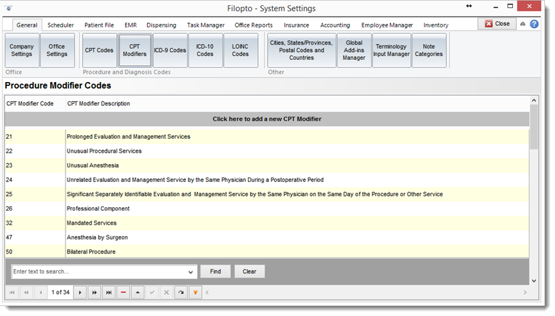555x316 pixels.
Task: Open the help question mark icon
Action: pyautogui.click(x=534, y=24)
